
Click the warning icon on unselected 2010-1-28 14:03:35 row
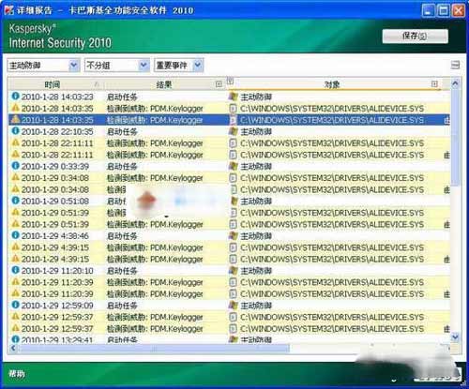[15, 108]
